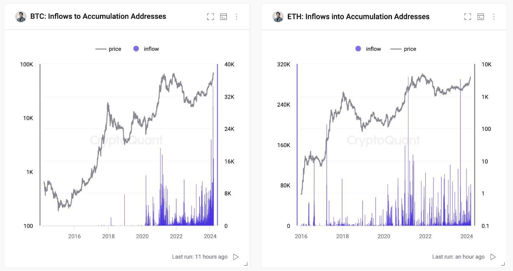The width and height of the screenshot is (513, 271).
Task: Click the ETH chart author avatar
Action: coord(278,17)
